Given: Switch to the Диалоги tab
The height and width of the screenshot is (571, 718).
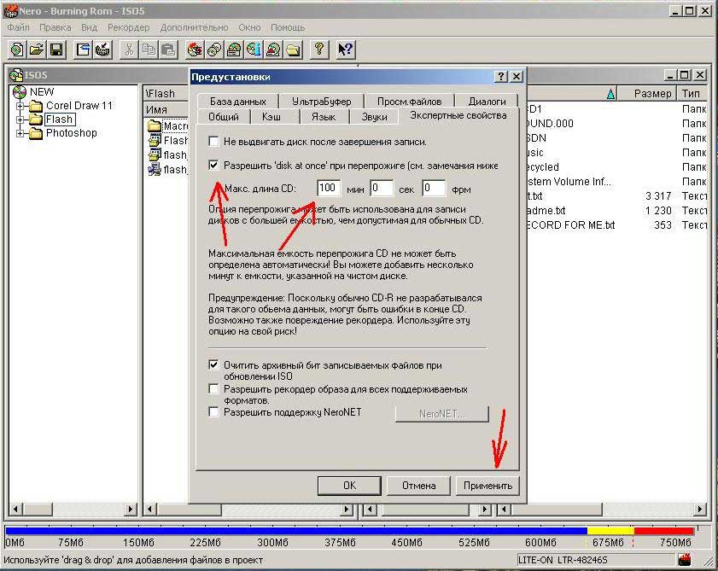Looking at the screenshot, I should 487,102.
